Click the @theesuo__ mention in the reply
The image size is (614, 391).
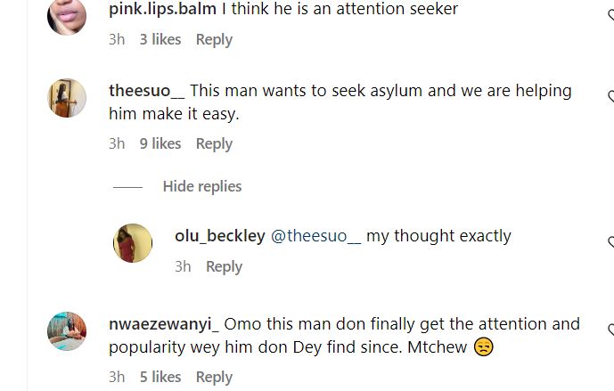click(x=315, y=236)
